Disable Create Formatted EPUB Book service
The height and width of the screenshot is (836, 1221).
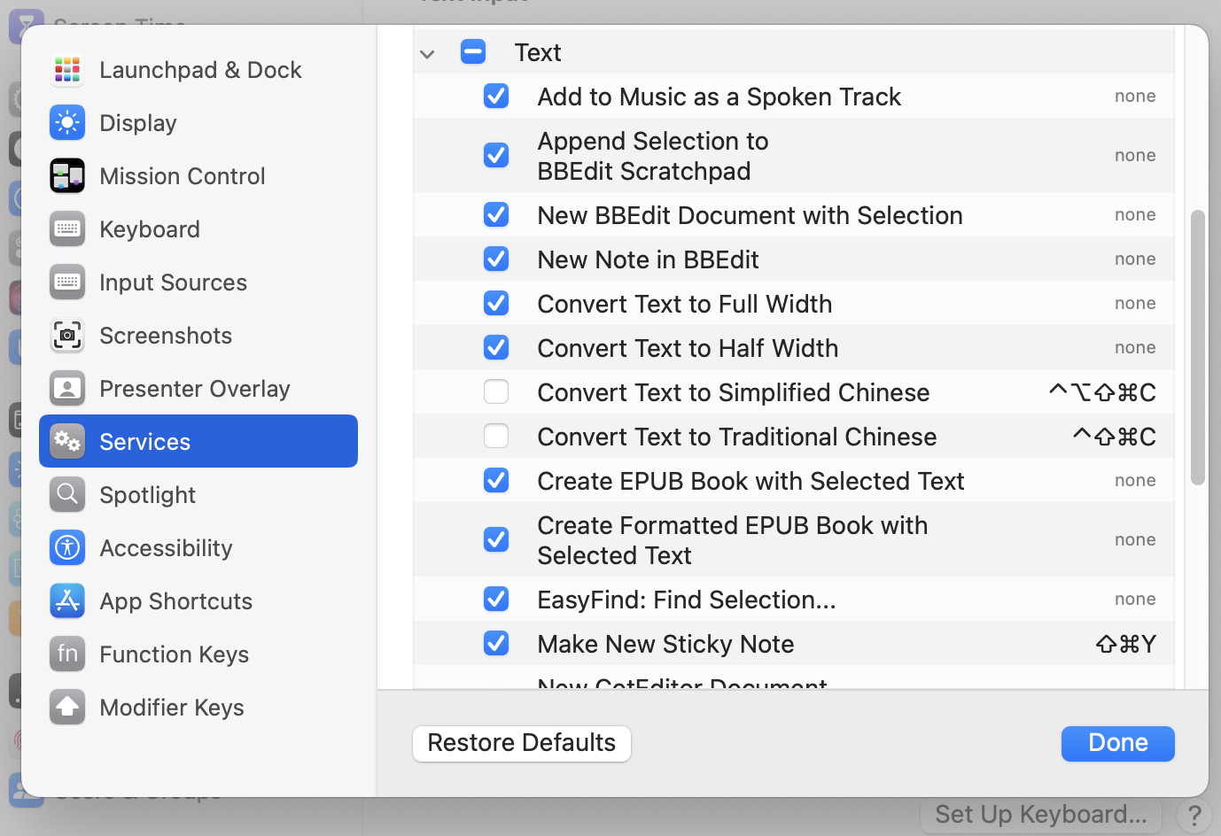(496, 539)
